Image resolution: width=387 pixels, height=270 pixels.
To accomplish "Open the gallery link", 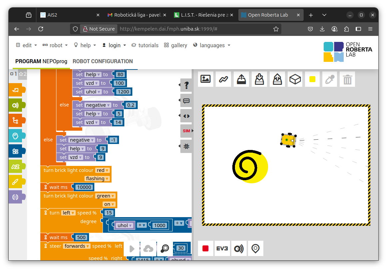I will coord(176,45).
